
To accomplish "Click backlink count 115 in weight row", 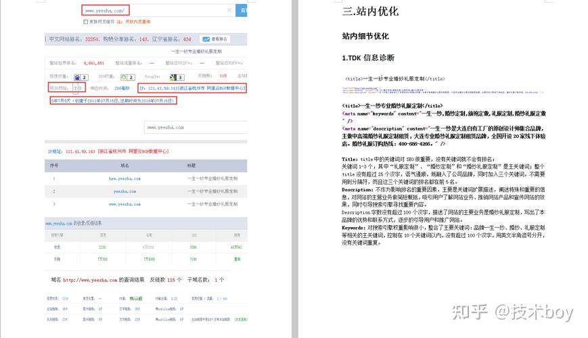I will pos(223,76).
